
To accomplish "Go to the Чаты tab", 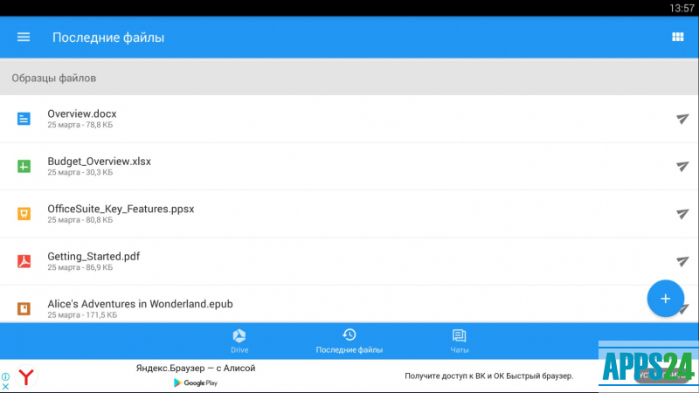I will [459, 341].
